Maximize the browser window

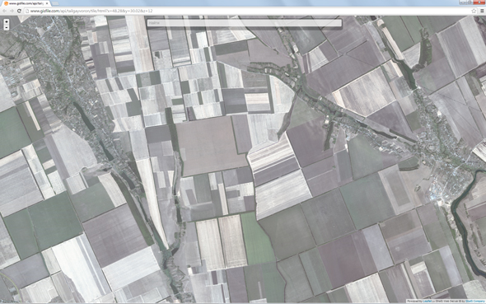(x=470, y=2)
